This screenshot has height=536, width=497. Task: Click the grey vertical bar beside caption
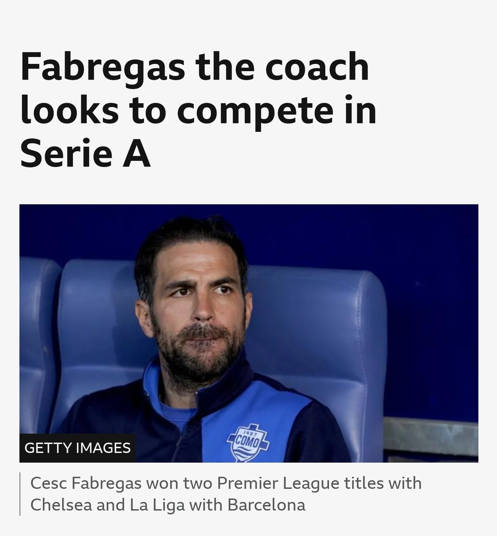coord(20,494)
